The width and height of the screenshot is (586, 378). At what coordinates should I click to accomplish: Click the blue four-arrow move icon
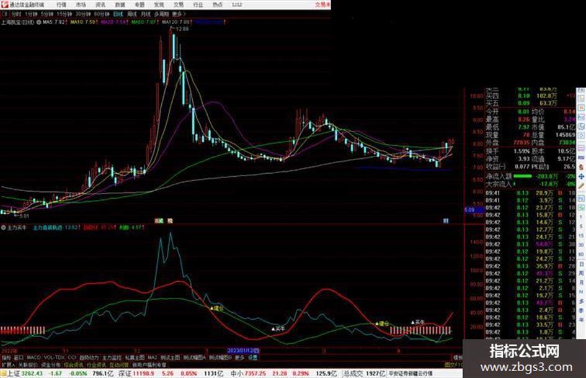coord(581,176)
